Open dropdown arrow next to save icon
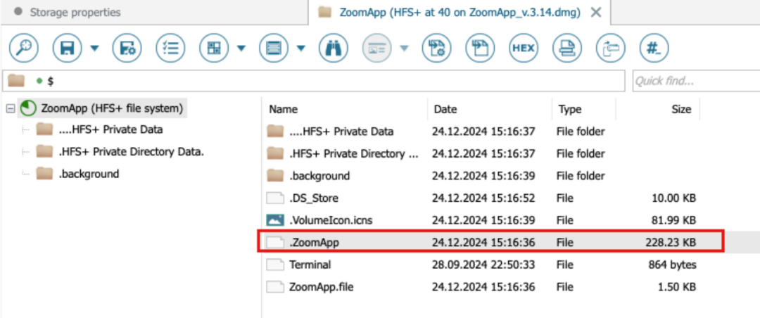The image size is (760, 318). point(94,48)
